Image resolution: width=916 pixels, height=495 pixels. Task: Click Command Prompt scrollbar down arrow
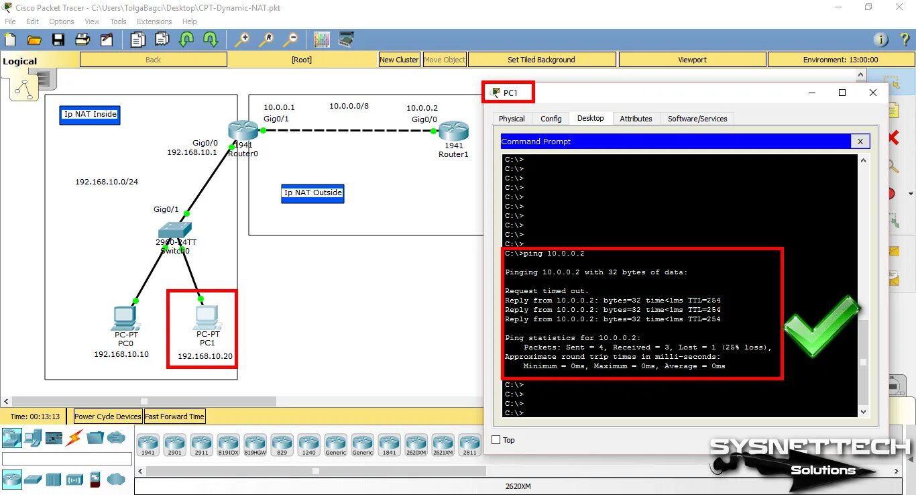[x=863, y=412]
